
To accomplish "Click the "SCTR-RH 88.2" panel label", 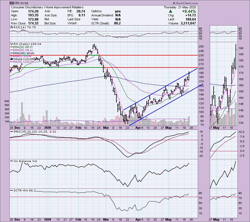I will click(x=25, y=190).
